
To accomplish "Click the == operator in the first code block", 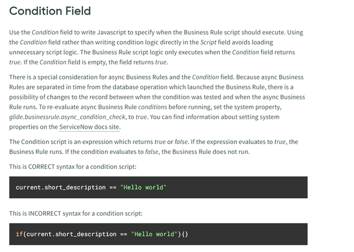I will (113, 188).
